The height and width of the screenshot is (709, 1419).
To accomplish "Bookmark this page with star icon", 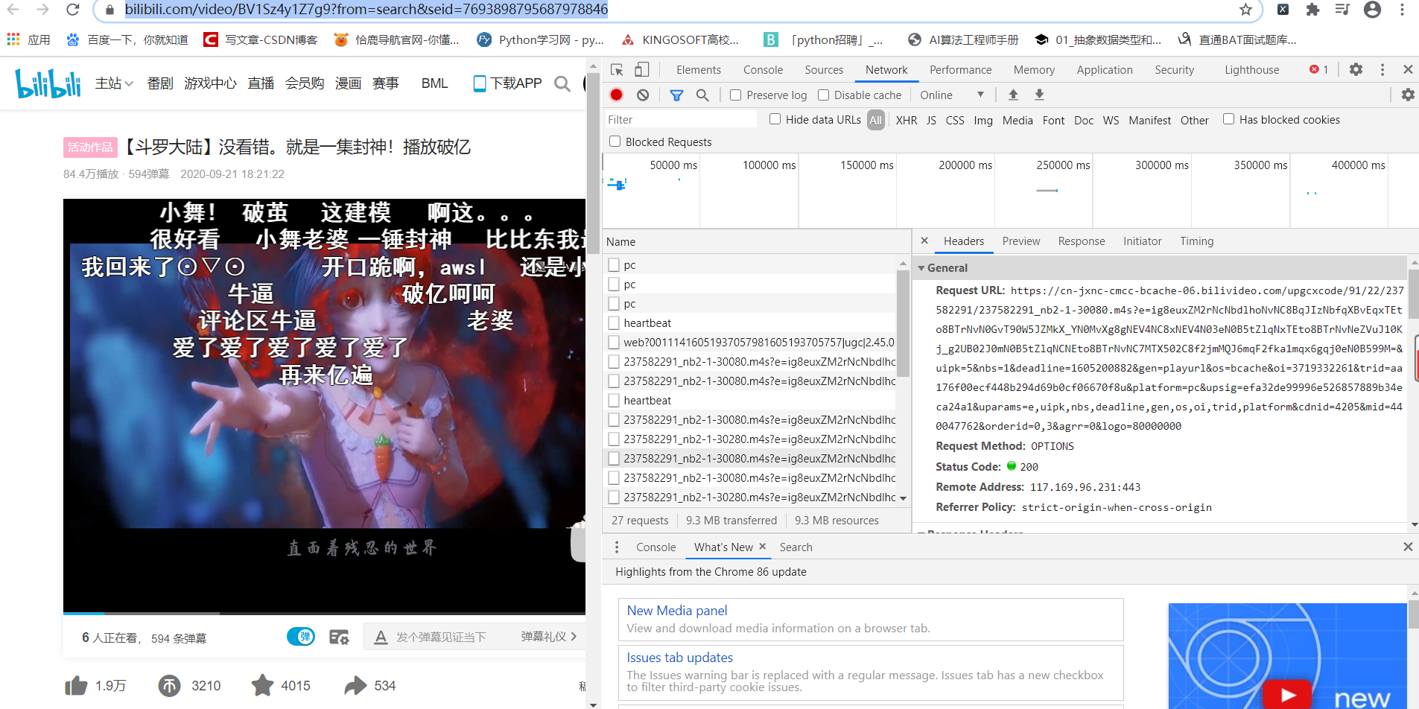I will click(1245, 9).
